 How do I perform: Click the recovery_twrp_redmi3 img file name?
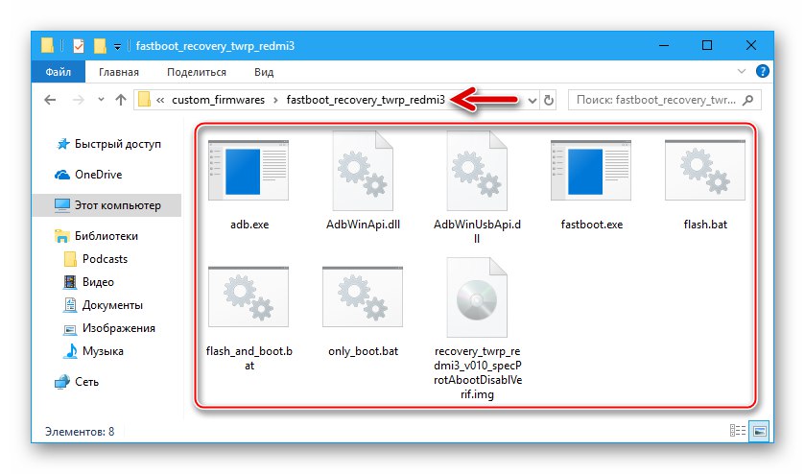pyautogui.click(x=478, y=373)
